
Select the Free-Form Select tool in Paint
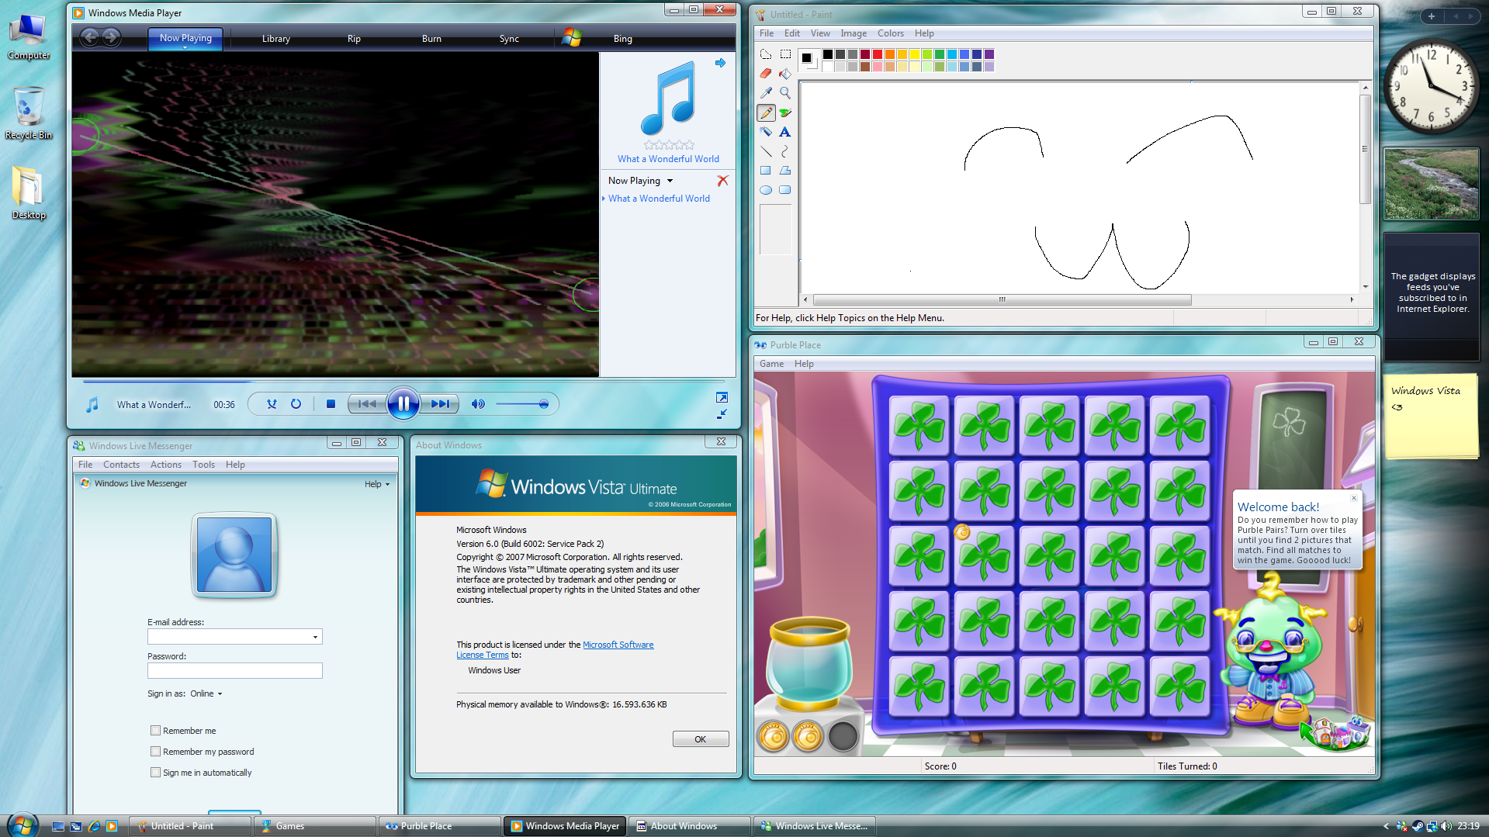(766, 54)
